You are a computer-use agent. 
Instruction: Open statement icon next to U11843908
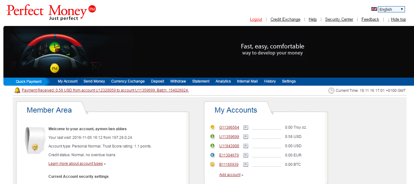pos(246,146)
